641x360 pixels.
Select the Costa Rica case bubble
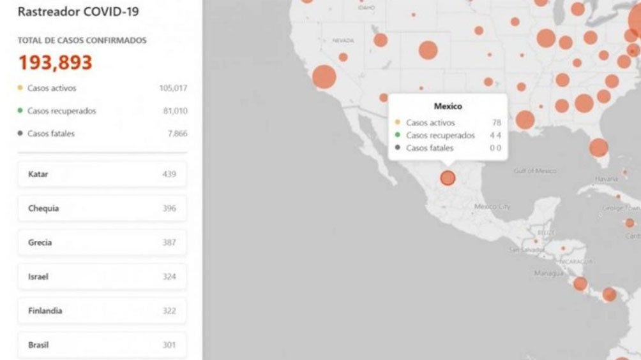pos(580,284)
